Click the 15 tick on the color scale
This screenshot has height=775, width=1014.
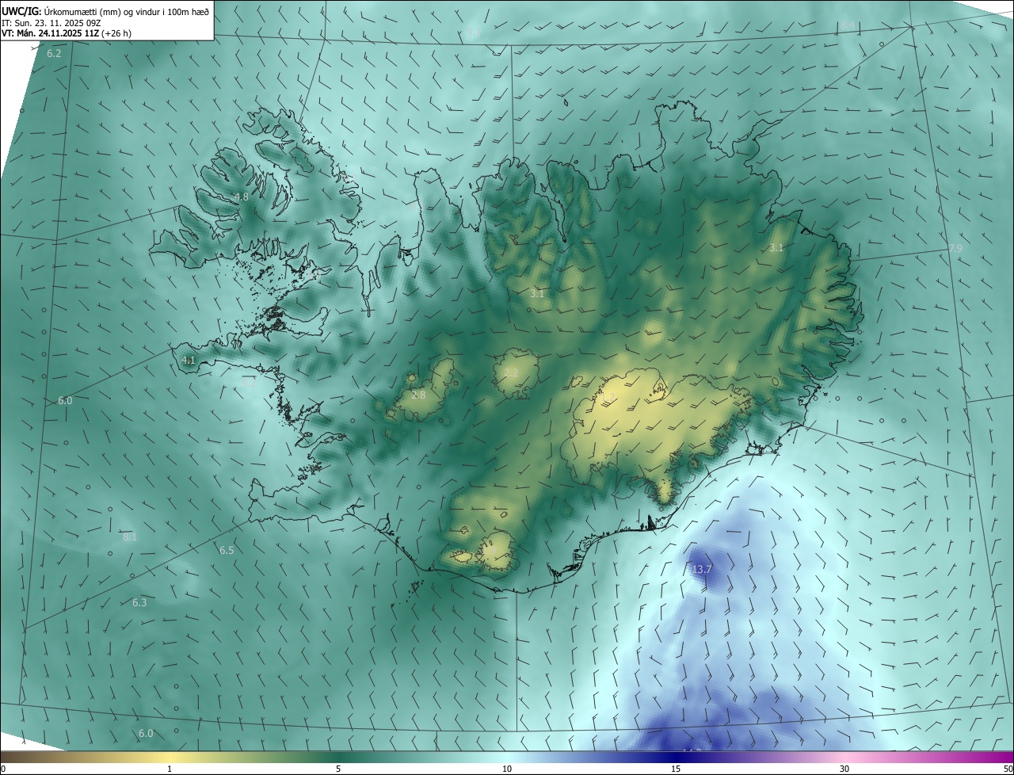point(676,769)
